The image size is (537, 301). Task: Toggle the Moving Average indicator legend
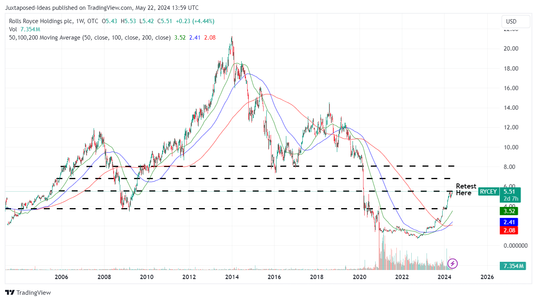click(88, 37)
